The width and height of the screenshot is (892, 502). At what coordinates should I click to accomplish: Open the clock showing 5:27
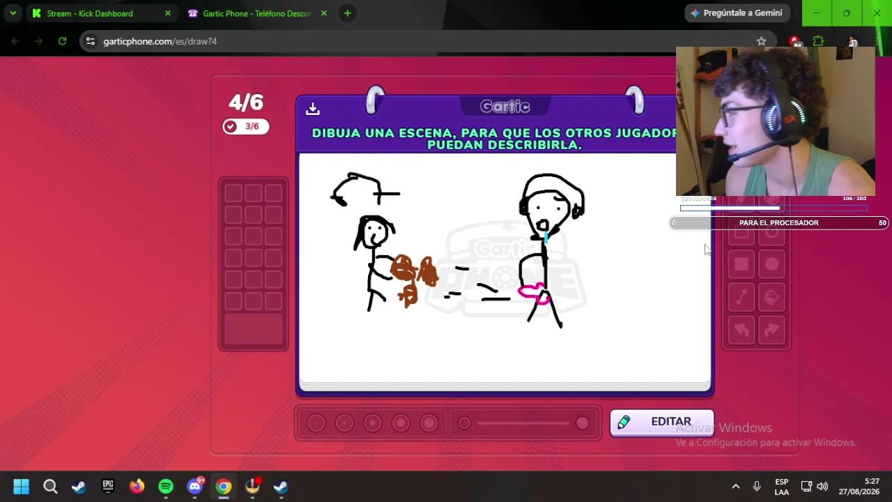coord(859,487)
